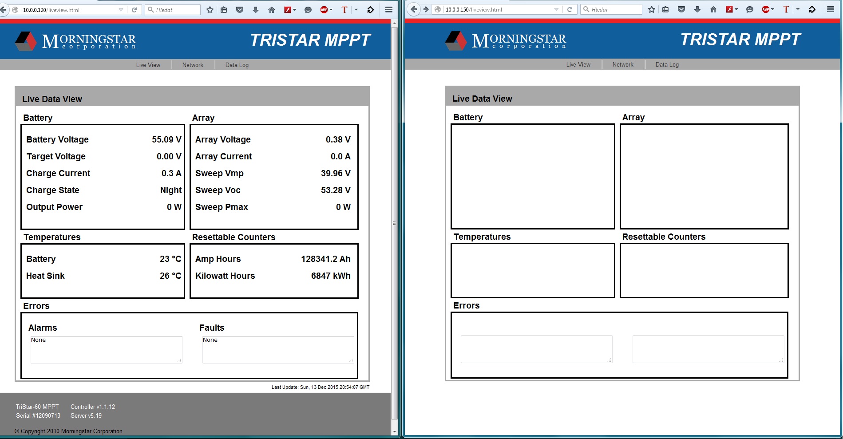Image resolution: width=843 pixels, height=439 pixels.
Task: Open bookmarks list in the 10.0.0.120 window
Action: [x=224, y=10]
